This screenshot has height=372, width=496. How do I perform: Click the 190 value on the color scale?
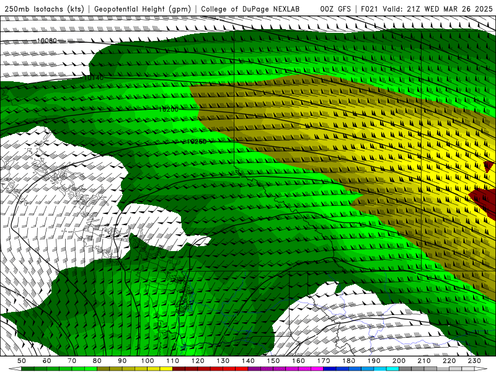(374, 361)
